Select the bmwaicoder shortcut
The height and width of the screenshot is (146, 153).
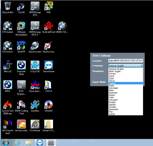21,126
